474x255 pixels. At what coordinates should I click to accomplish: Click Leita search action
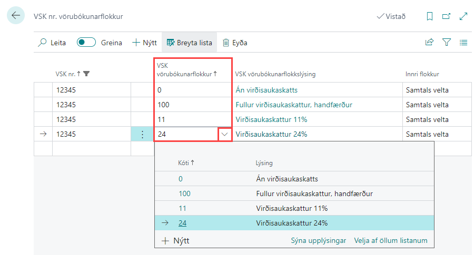pos(52,43)
